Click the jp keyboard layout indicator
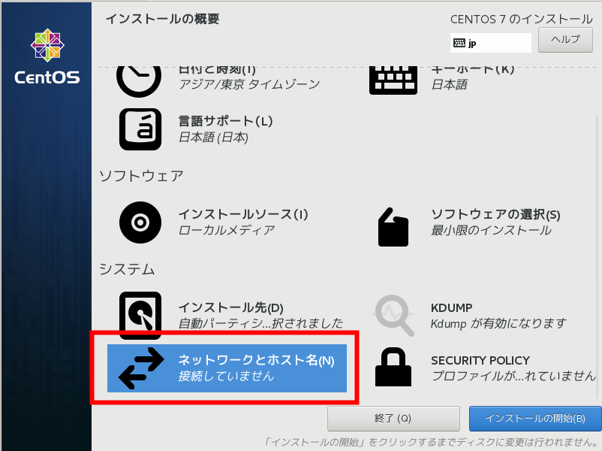The height and width of the screenshot is (451, 602). [491, 43]
